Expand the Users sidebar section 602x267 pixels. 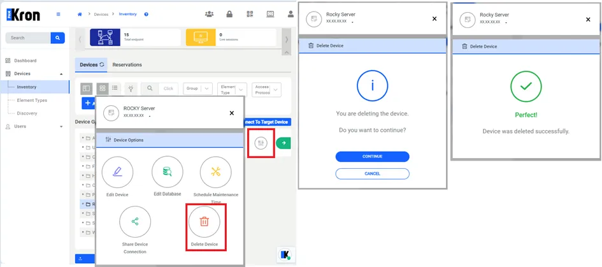pyautogui.click(x=61, y=126)
